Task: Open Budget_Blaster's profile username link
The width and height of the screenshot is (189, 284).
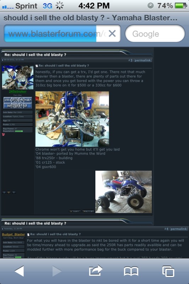Action: tap(13, 234)
